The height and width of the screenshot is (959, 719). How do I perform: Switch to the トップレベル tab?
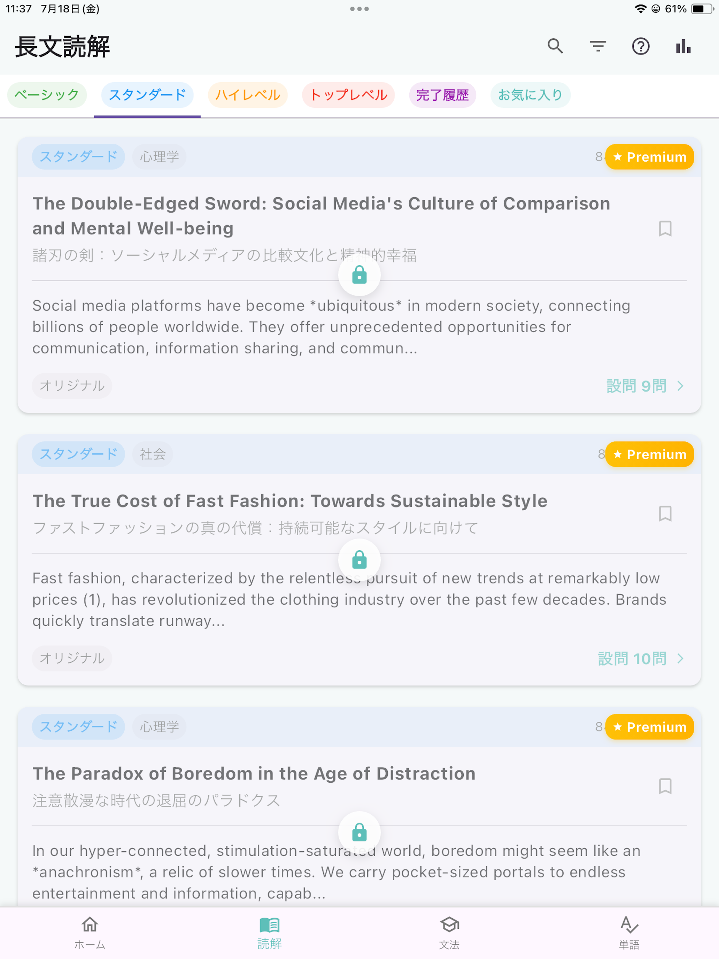tap(348, 95)
